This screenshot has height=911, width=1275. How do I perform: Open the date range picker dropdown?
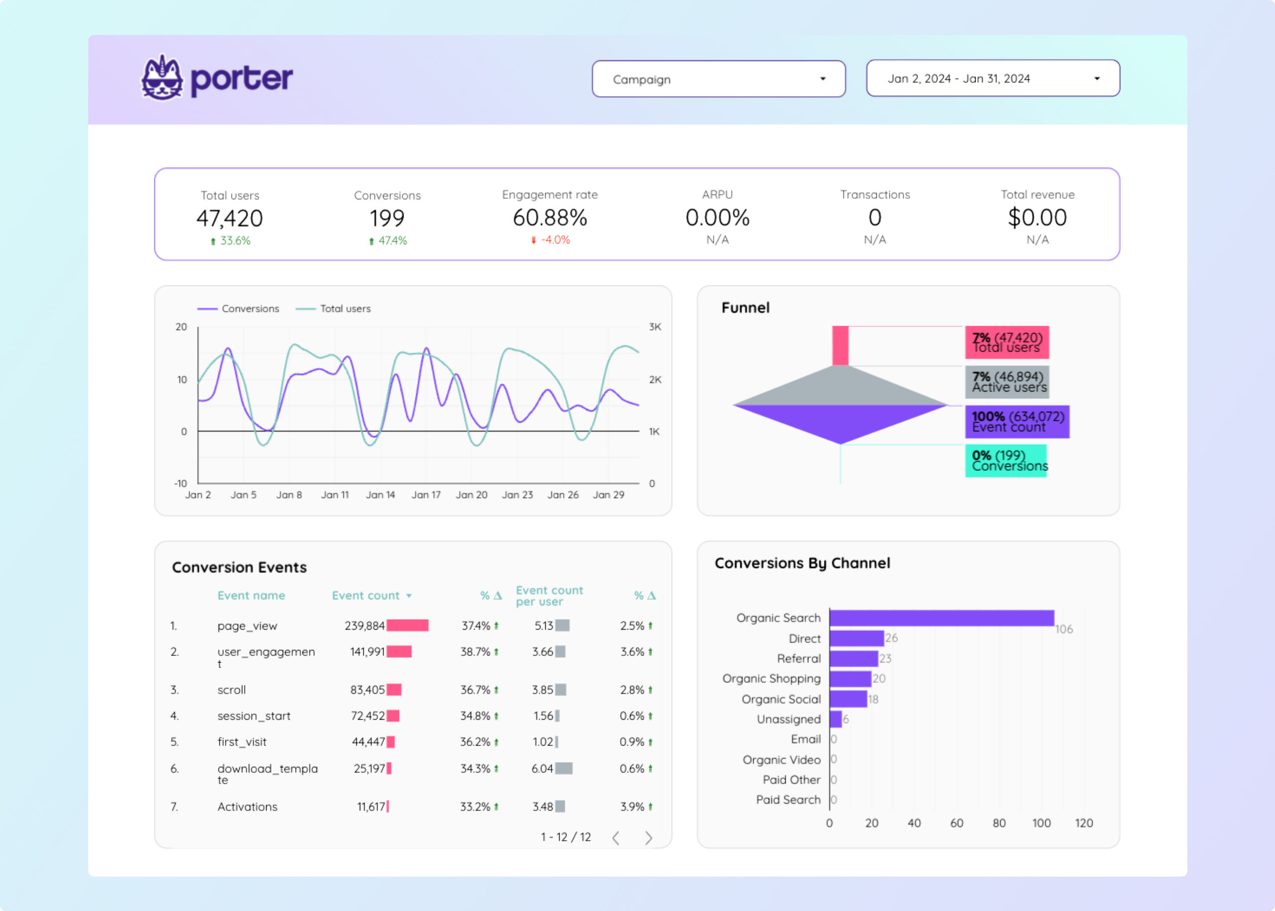coord(992,79)
